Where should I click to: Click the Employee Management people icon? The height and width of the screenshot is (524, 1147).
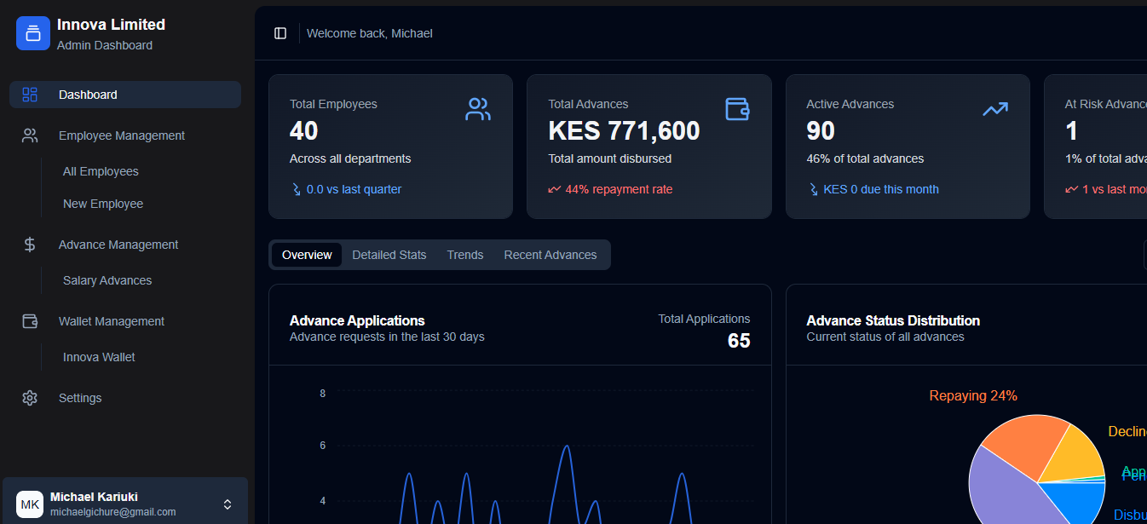pos(30,135)
